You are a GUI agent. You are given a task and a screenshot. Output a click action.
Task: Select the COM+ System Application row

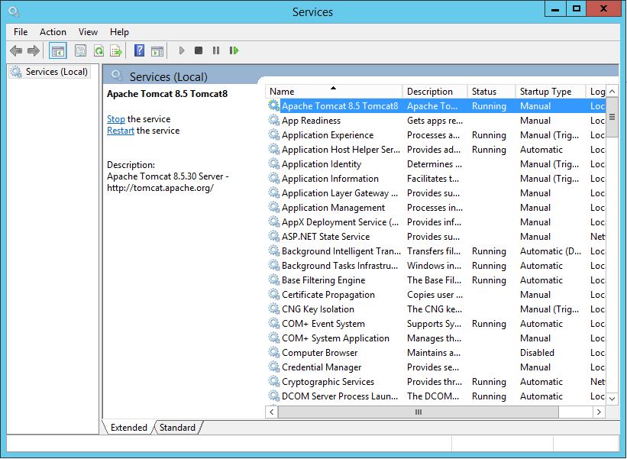click(436, 338)
